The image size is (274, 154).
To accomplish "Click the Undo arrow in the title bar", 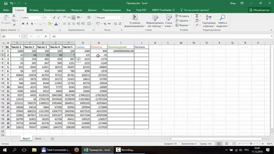I will [12, 3].
